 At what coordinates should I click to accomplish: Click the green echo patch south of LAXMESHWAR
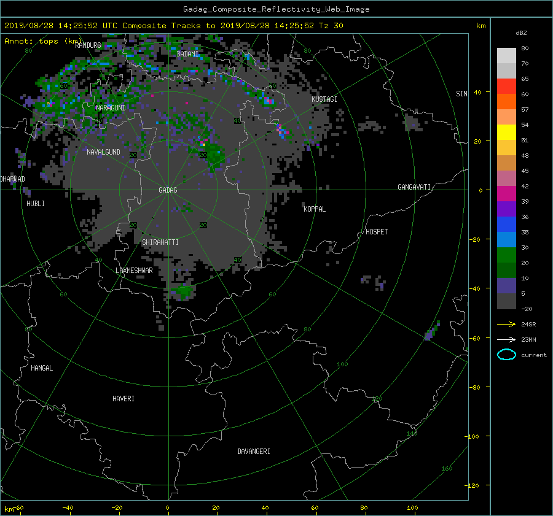tap(183, 291)
